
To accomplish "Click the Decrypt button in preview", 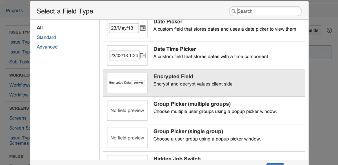I will (x=138, y=83).
